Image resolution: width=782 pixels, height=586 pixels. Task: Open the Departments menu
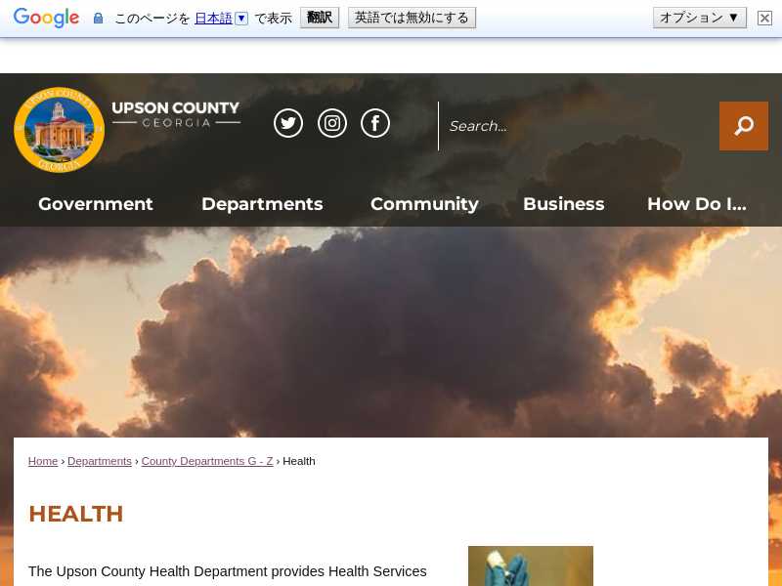pos(262,204)
